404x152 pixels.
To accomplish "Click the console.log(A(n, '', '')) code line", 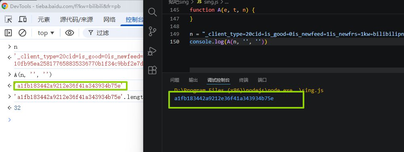I will click(228, 42).
